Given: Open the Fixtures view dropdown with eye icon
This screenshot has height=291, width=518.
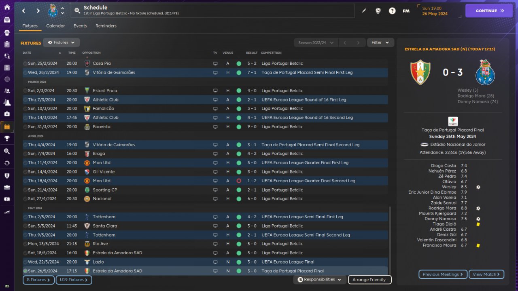Looking at the screenshot, I should click(61, 42).
